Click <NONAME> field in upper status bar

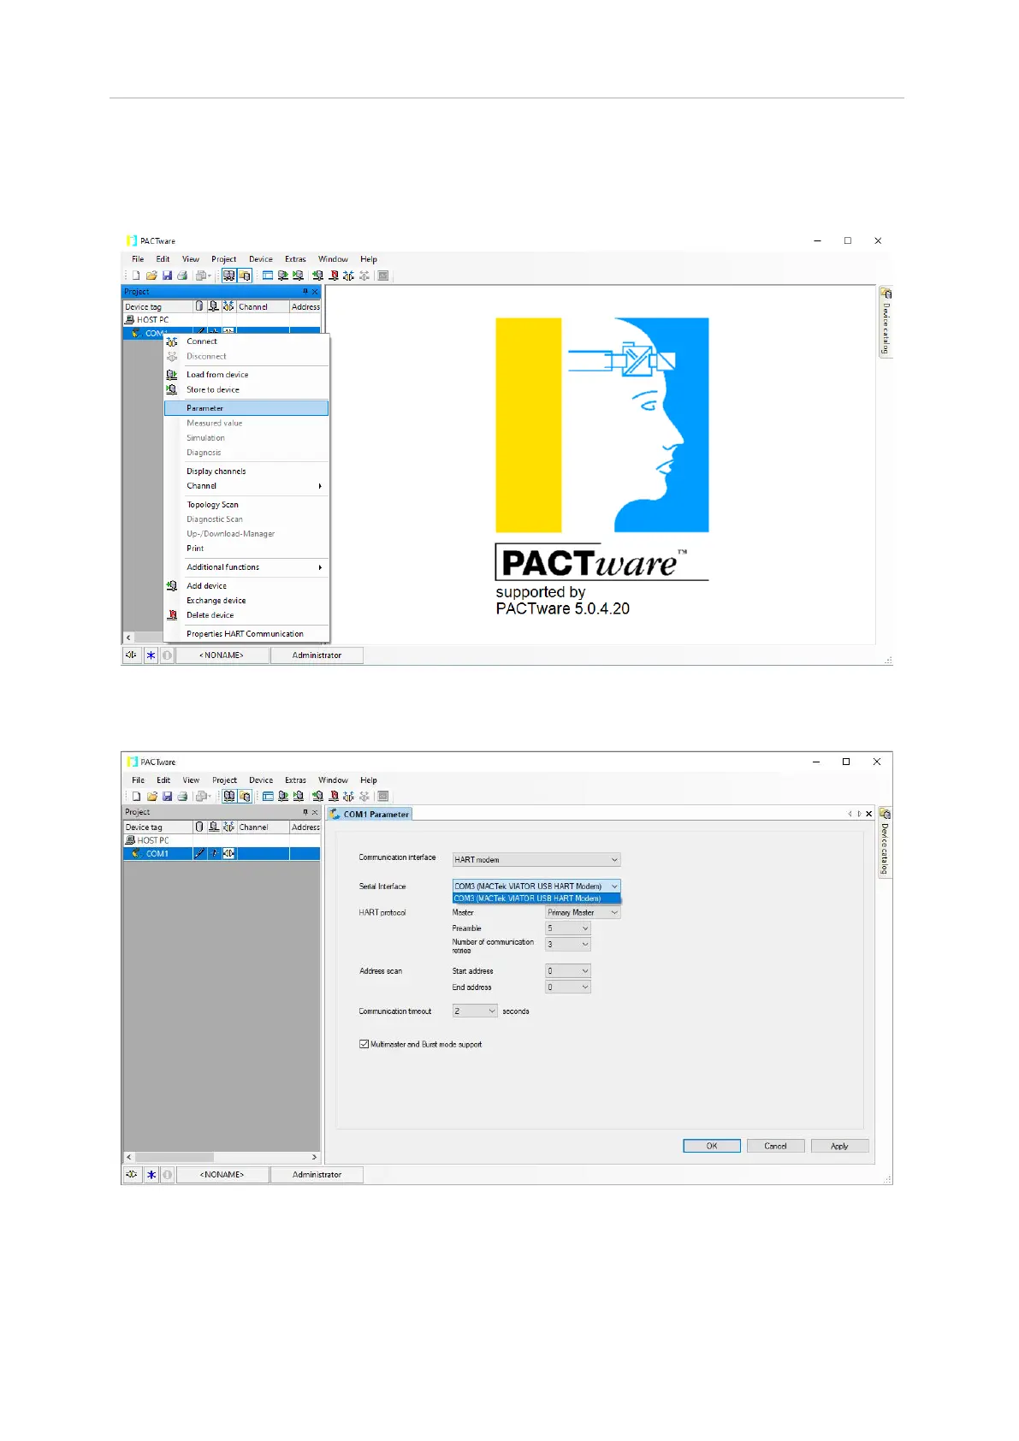[222, 655]
